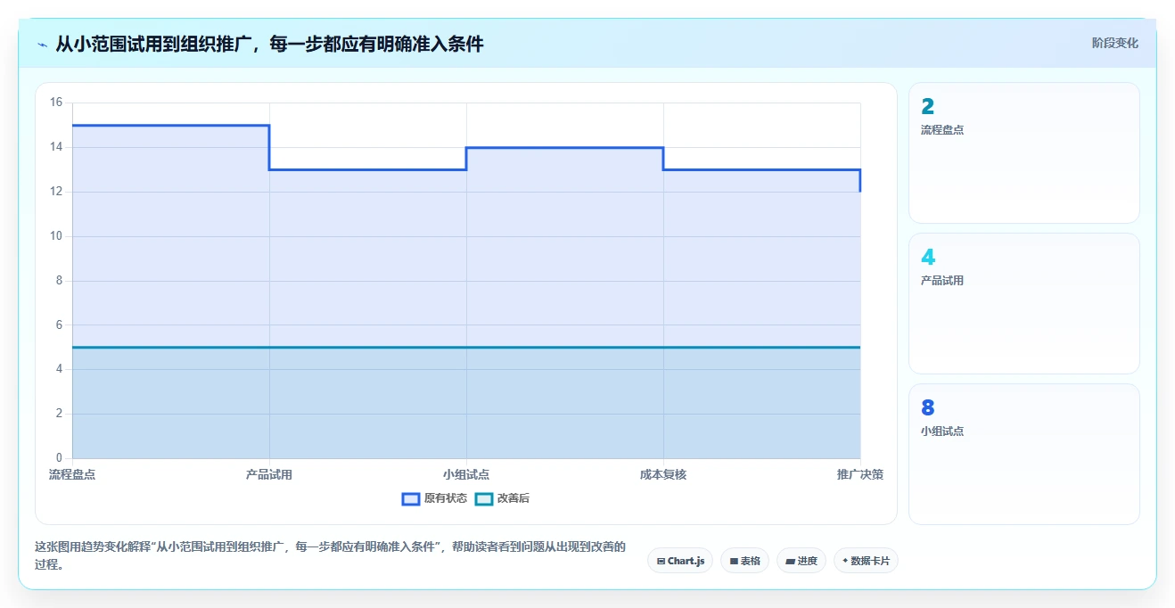Click the number 4 on 产品试用 card
Screen dimensions: 1175x608
928,258
